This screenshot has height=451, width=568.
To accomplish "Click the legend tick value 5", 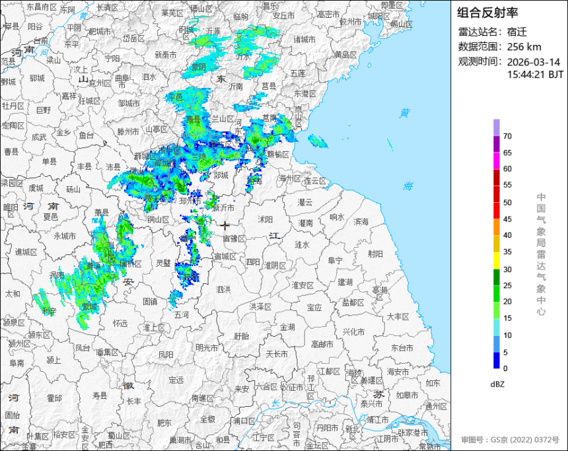I will coord(505,352).
